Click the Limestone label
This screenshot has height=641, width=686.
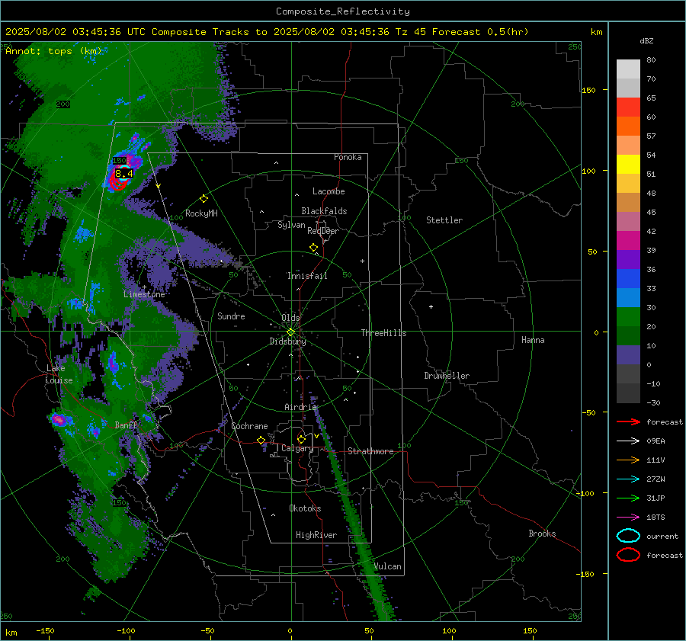[x=144, y=294]
